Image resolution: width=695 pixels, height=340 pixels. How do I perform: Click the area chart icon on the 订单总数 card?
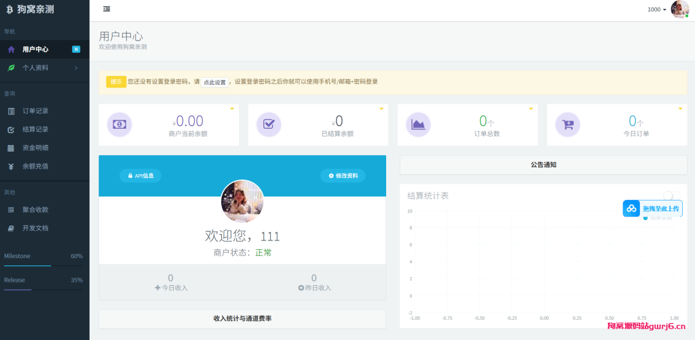[x=418, y=125]
